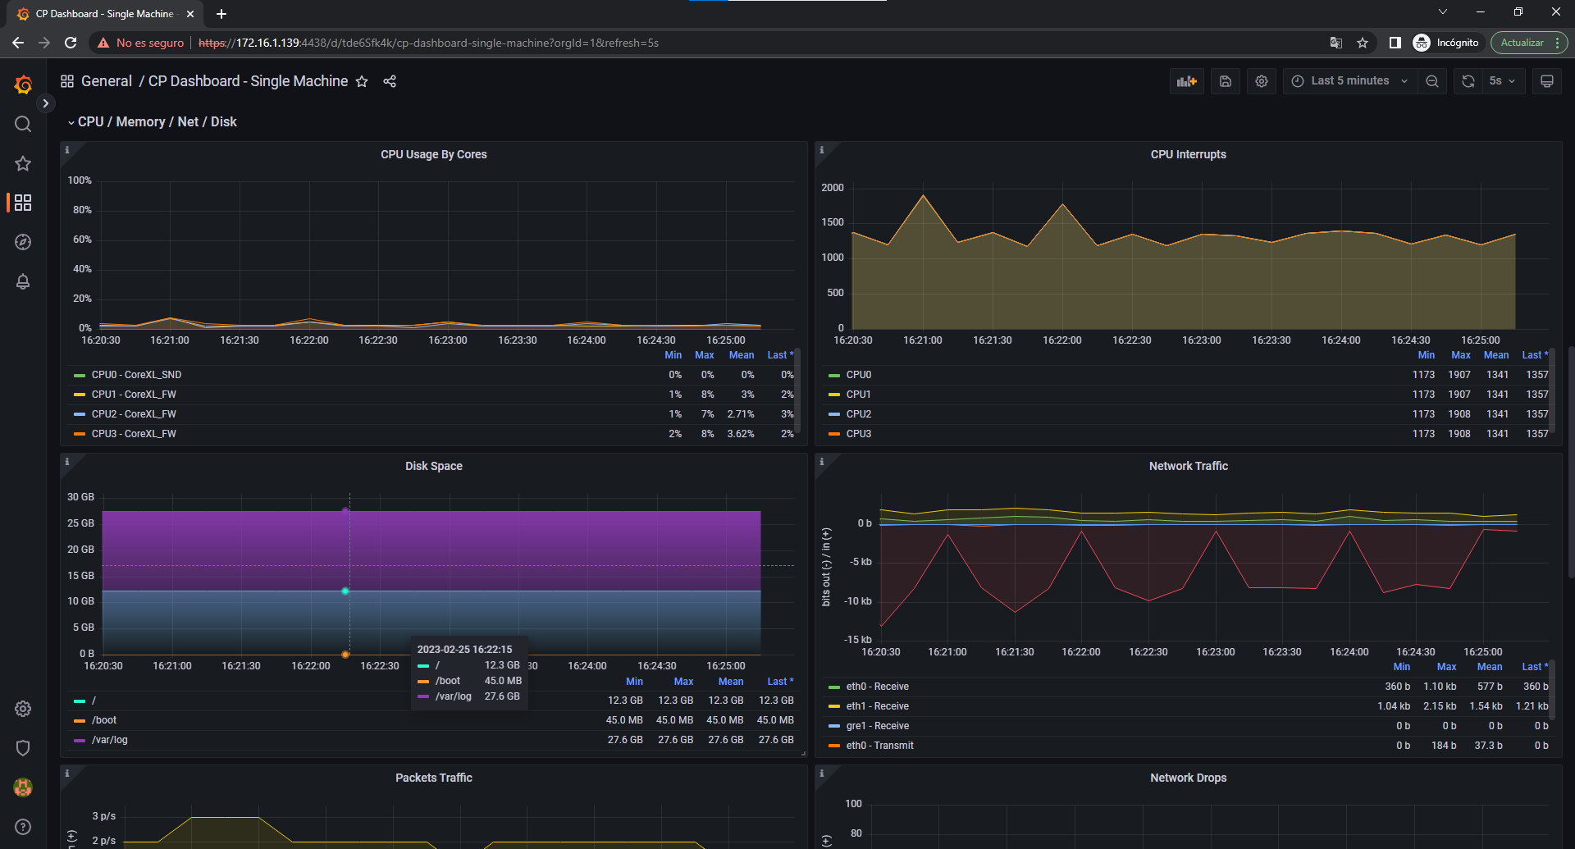Screen dimensions: 1575x849
Task: Open the Grafana home logo
Action: (23, 84)
